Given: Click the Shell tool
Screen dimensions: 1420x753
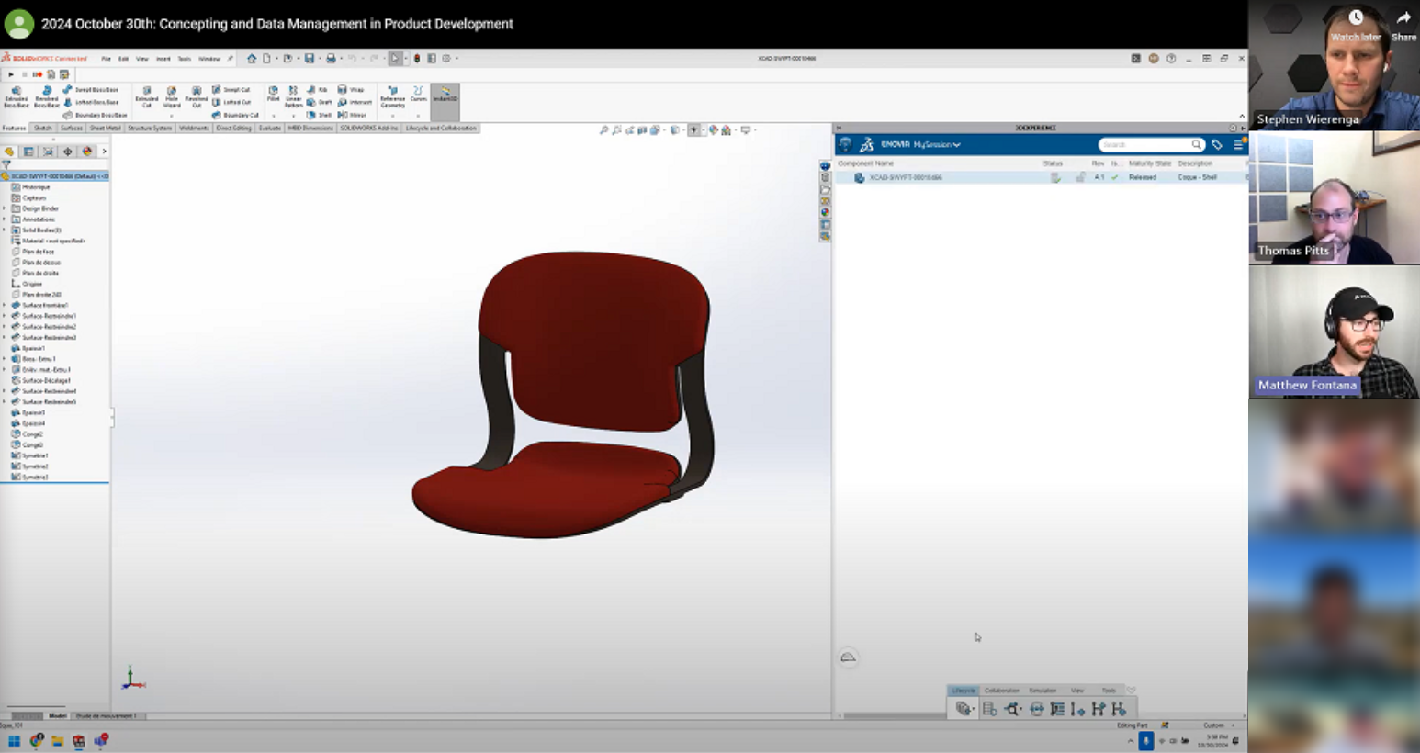Looking at the screenshot, I should 320,115.
